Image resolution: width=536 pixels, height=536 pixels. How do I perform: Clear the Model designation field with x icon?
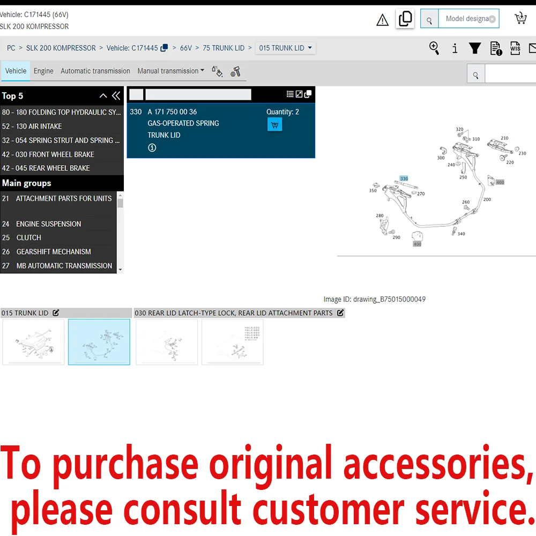492,19
